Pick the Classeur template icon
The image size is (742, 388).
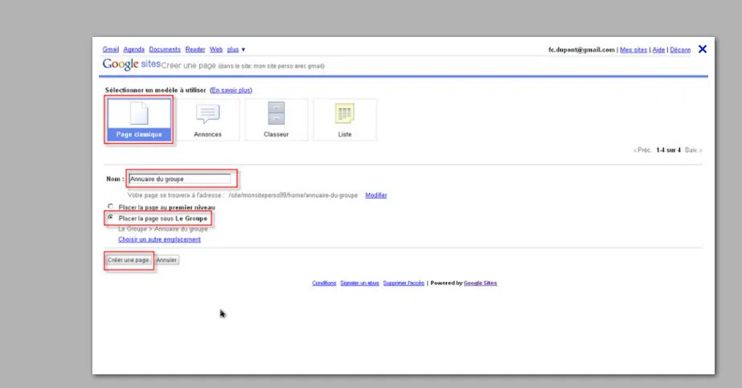point(277,113)
